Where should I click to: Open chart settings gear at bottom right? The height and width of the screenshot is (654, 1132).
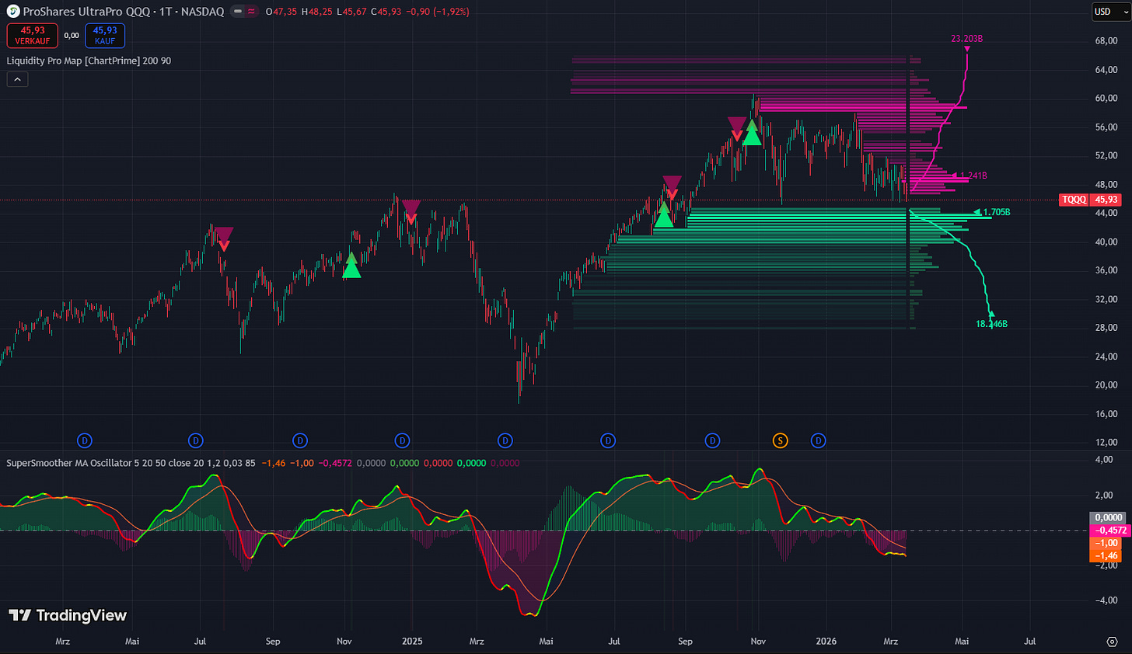coord(1112,642)
